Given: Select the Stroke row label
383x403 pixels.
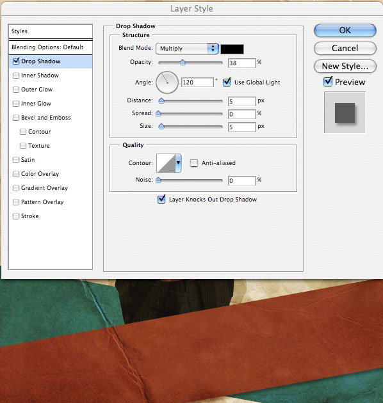Looking at the screenshot, I should pyautogui.click(x=30, y=216).
